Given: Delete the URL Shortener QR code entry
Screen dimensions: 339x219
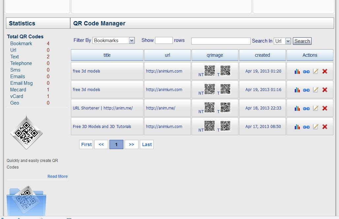Looking at the screenshot, I should coord(325,108).
